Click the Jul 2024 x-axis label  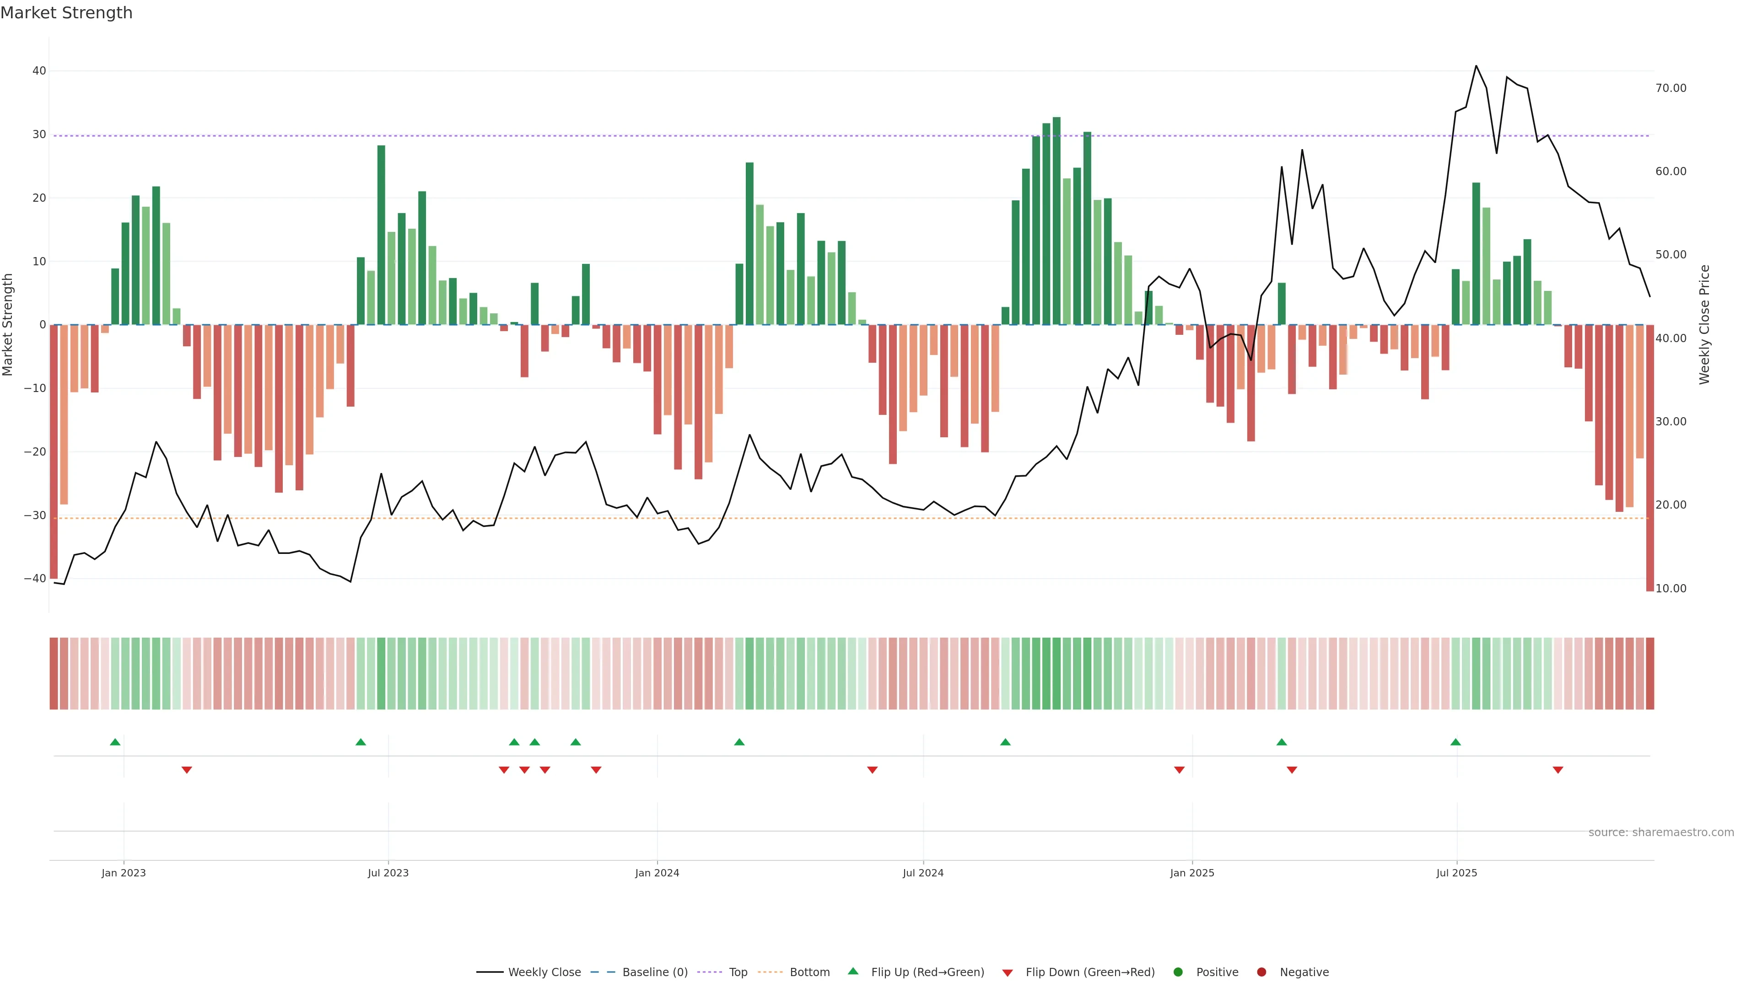tap(923, 873)
